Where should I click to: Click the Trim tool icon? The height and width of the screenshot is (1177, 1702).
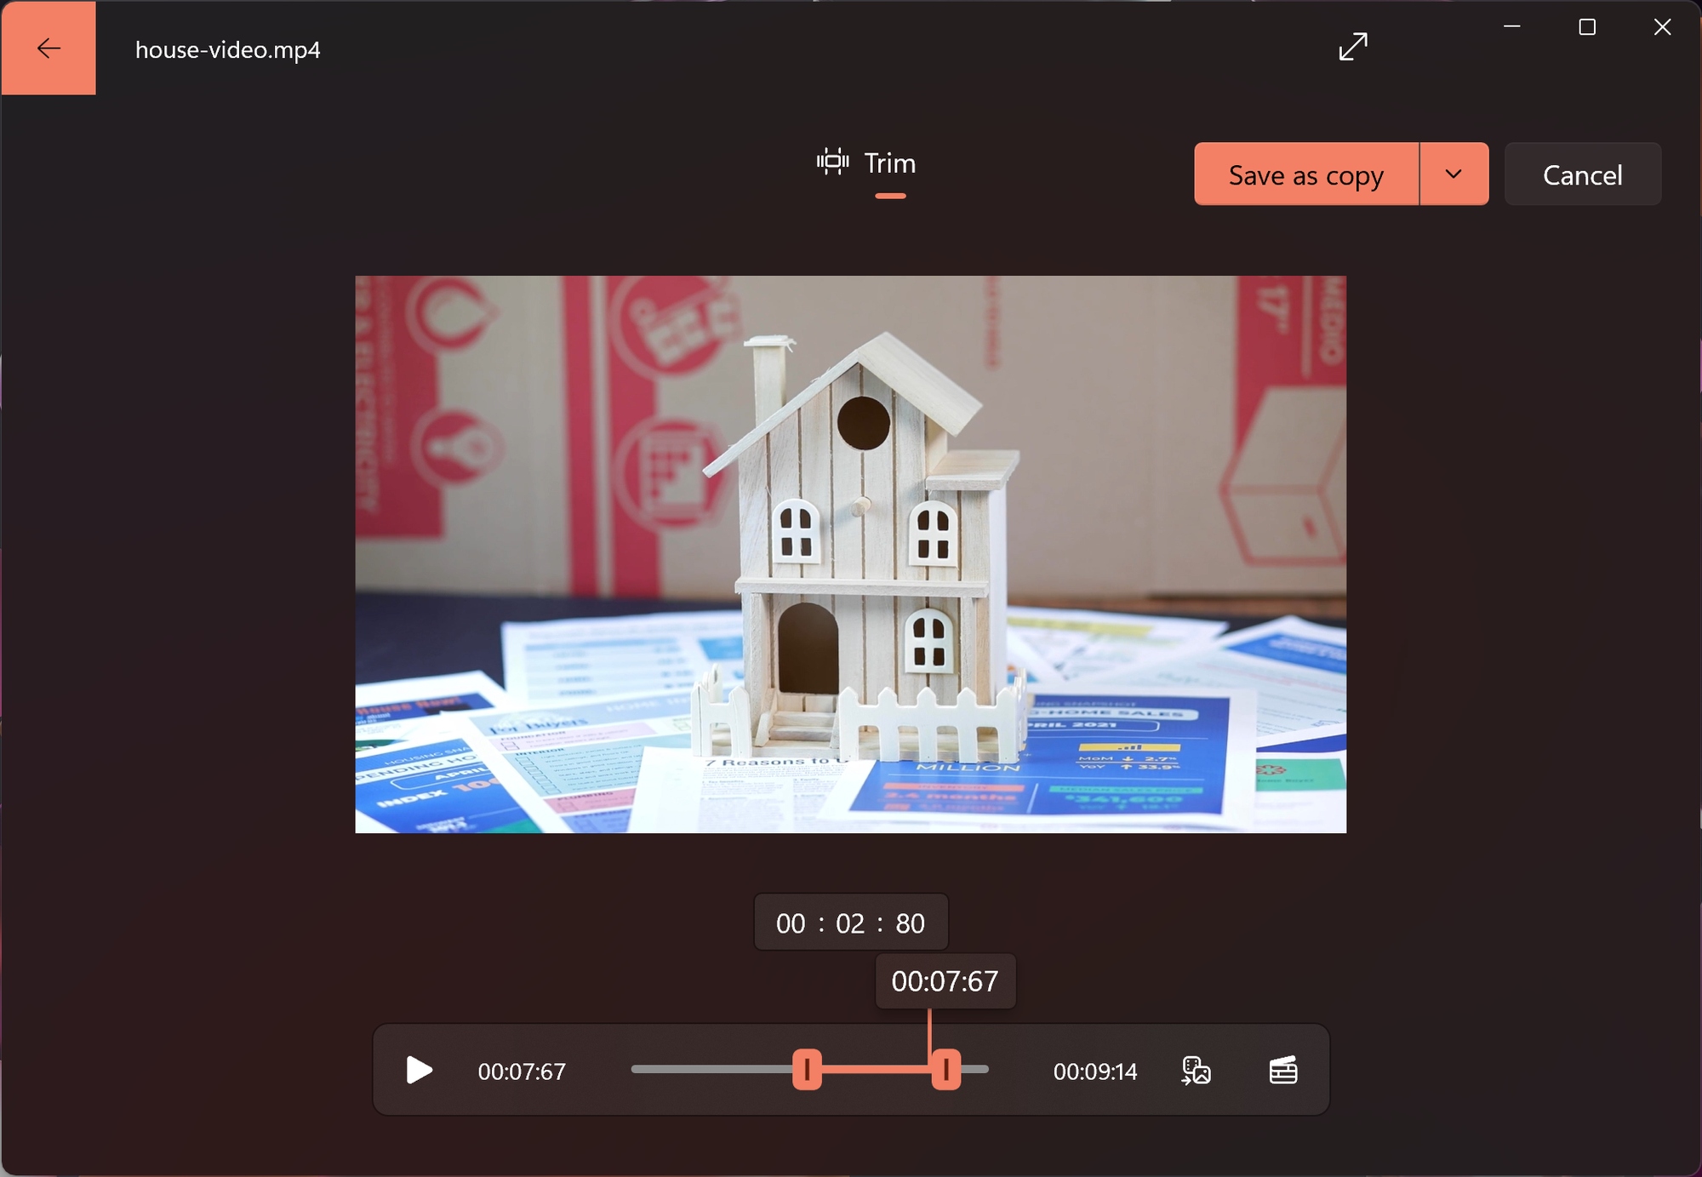click(833, 162)
